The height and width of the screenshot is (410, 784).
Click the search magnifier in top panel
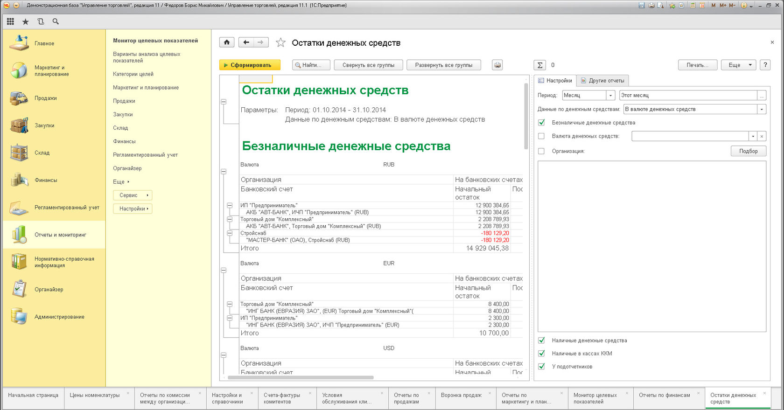(x=56, y=21)
